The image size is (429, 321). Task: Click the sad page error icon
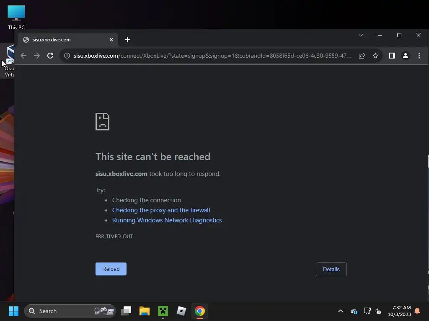click(x=102, y=122)
